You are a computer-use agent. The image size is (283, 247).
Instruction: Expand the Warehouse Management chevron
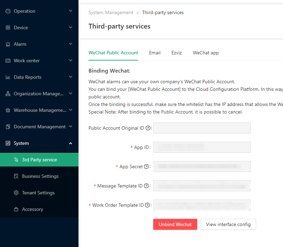[x=71, y=110]
